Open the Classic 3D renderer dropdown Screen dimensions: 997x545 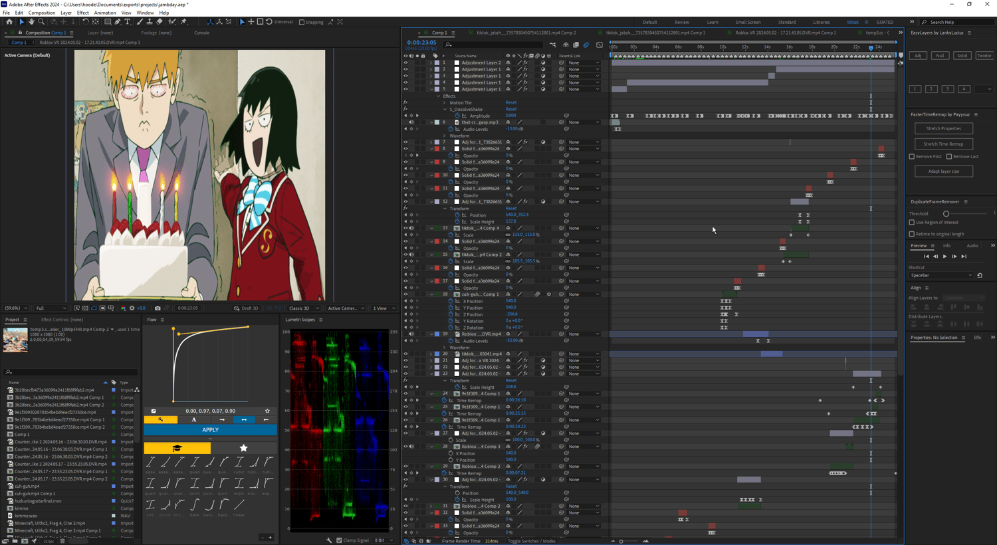[304, 308]
